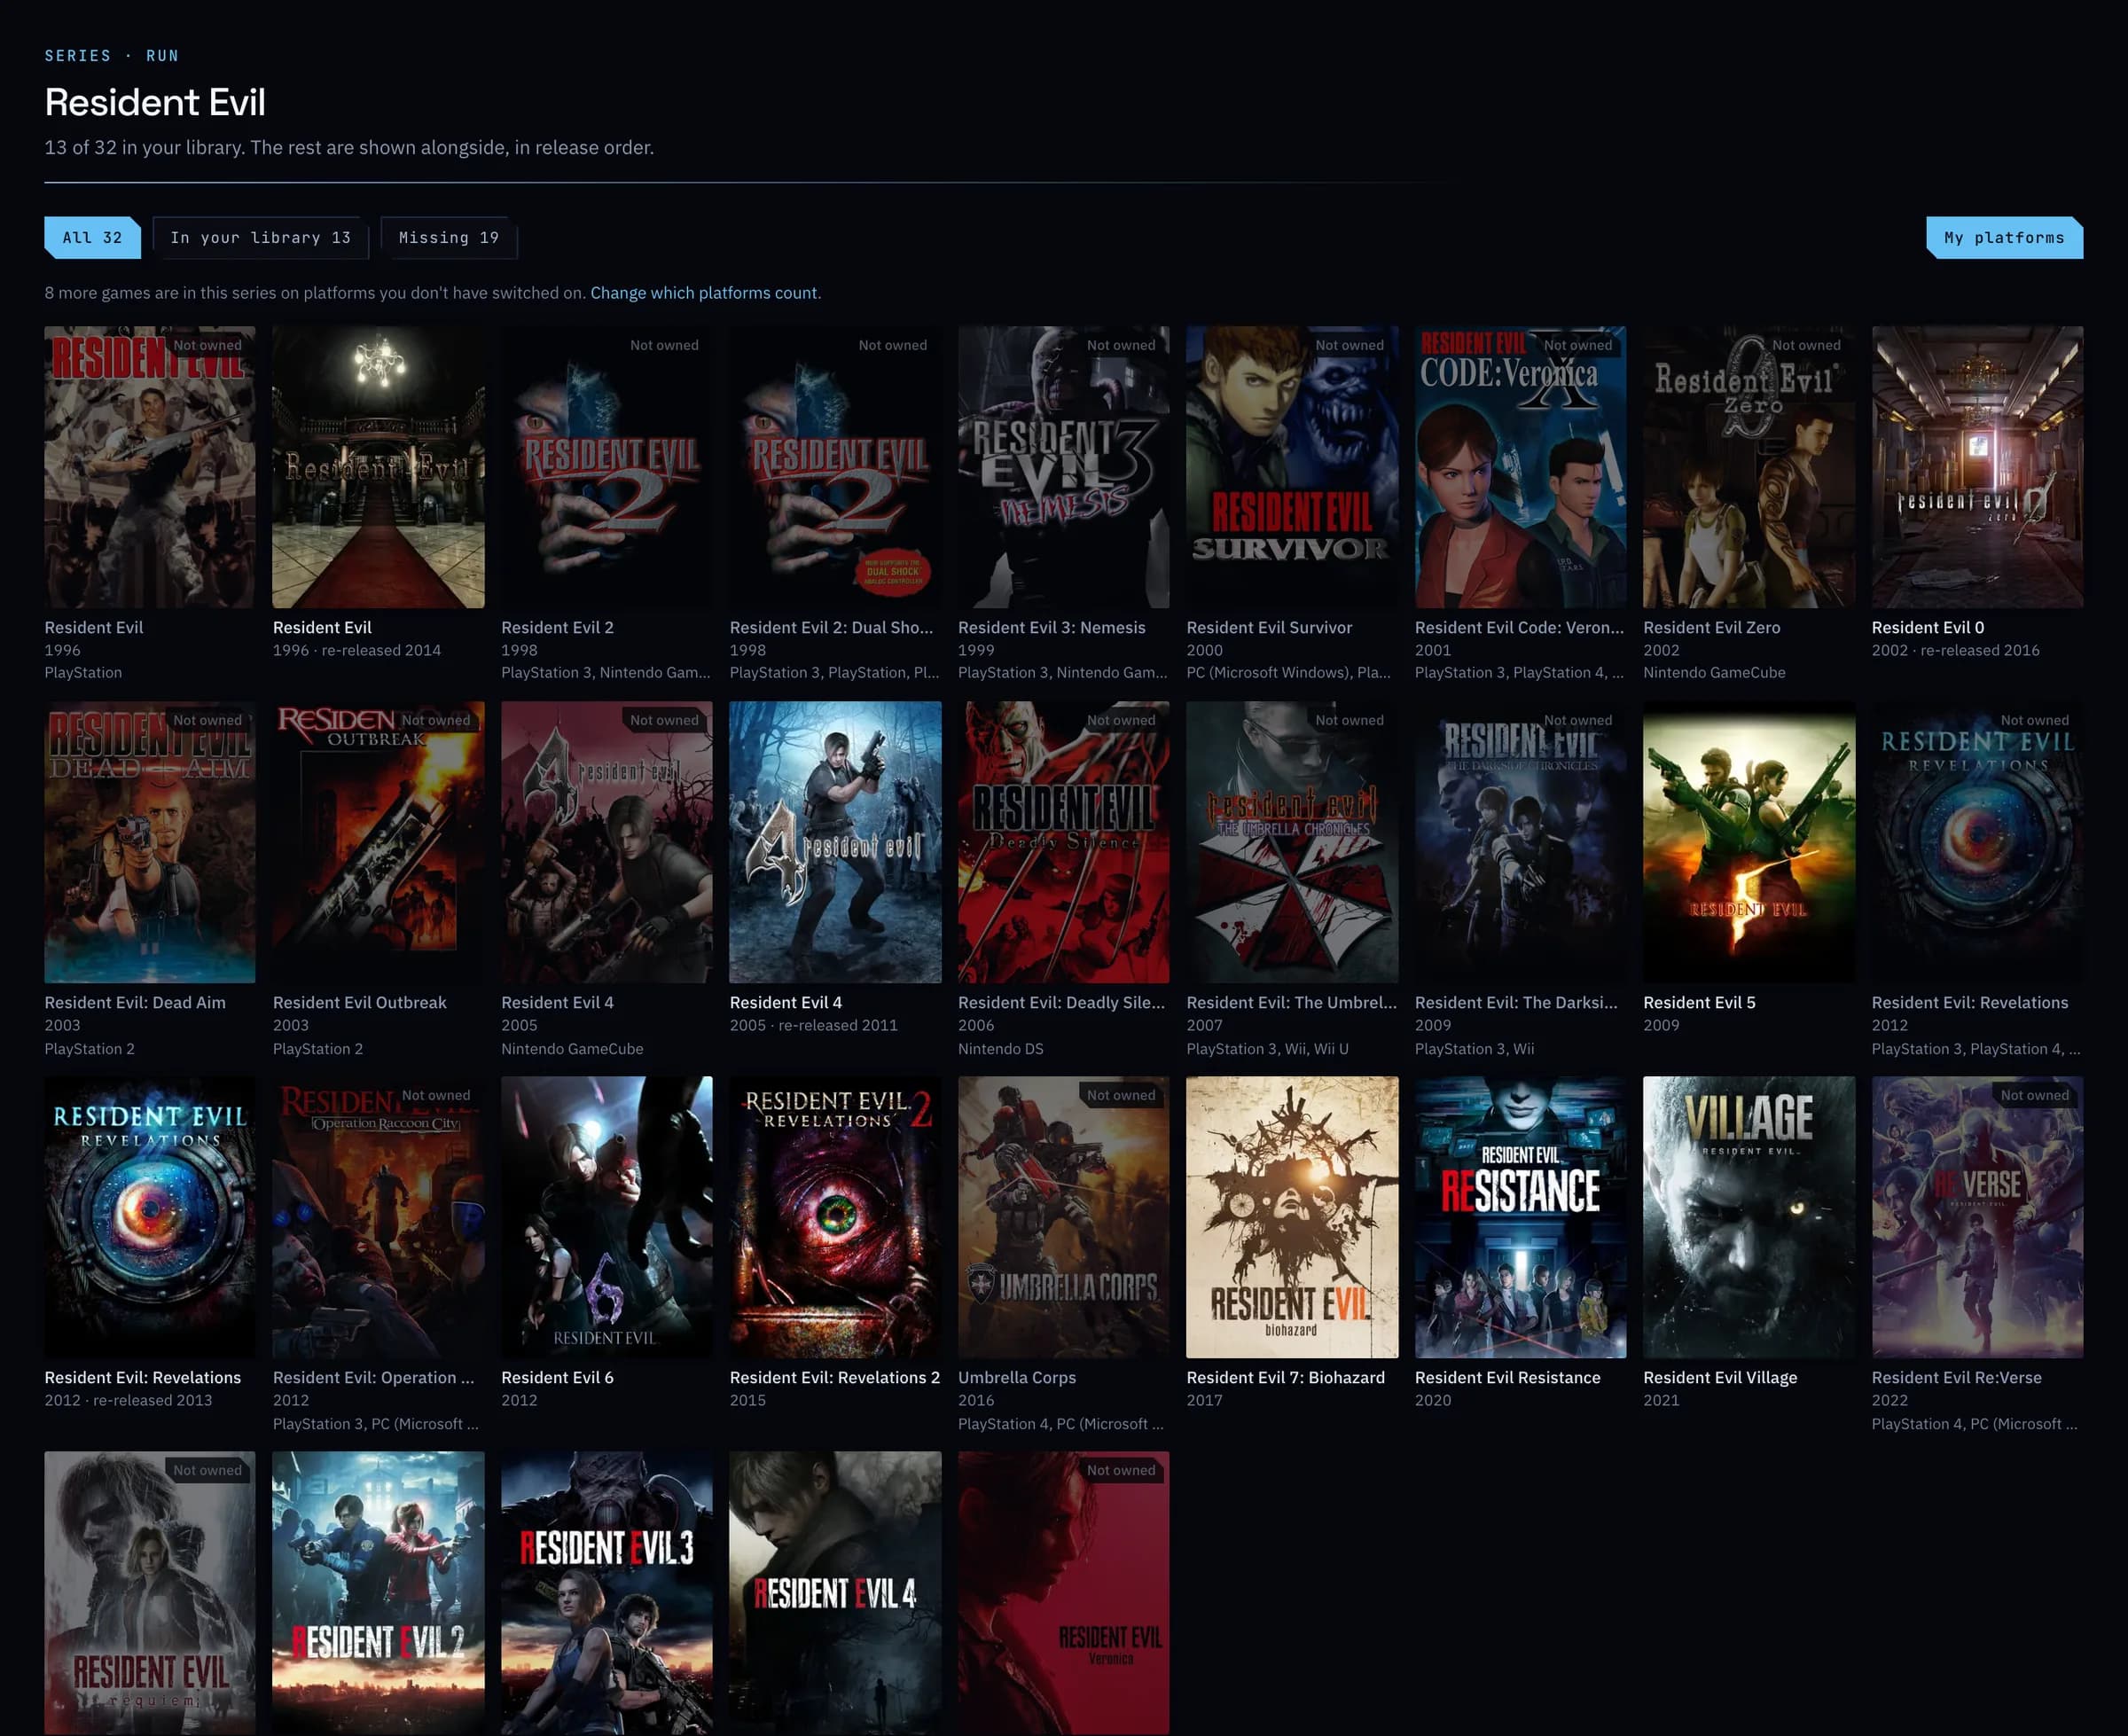The width and height of the screenshot is (2128, 1736).
Task: Click the 'Resident Evil 7: Biohazard' title text
Action: click(x=1285, y=1377)
